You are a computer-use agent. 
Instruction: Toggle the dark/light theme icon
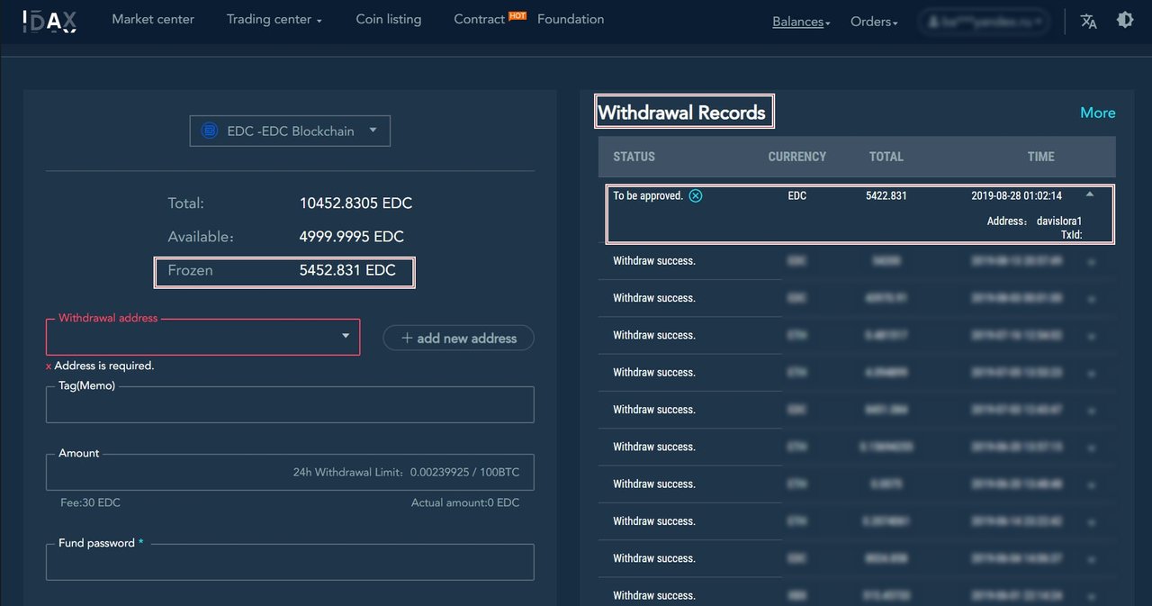tap(1124, 20)
